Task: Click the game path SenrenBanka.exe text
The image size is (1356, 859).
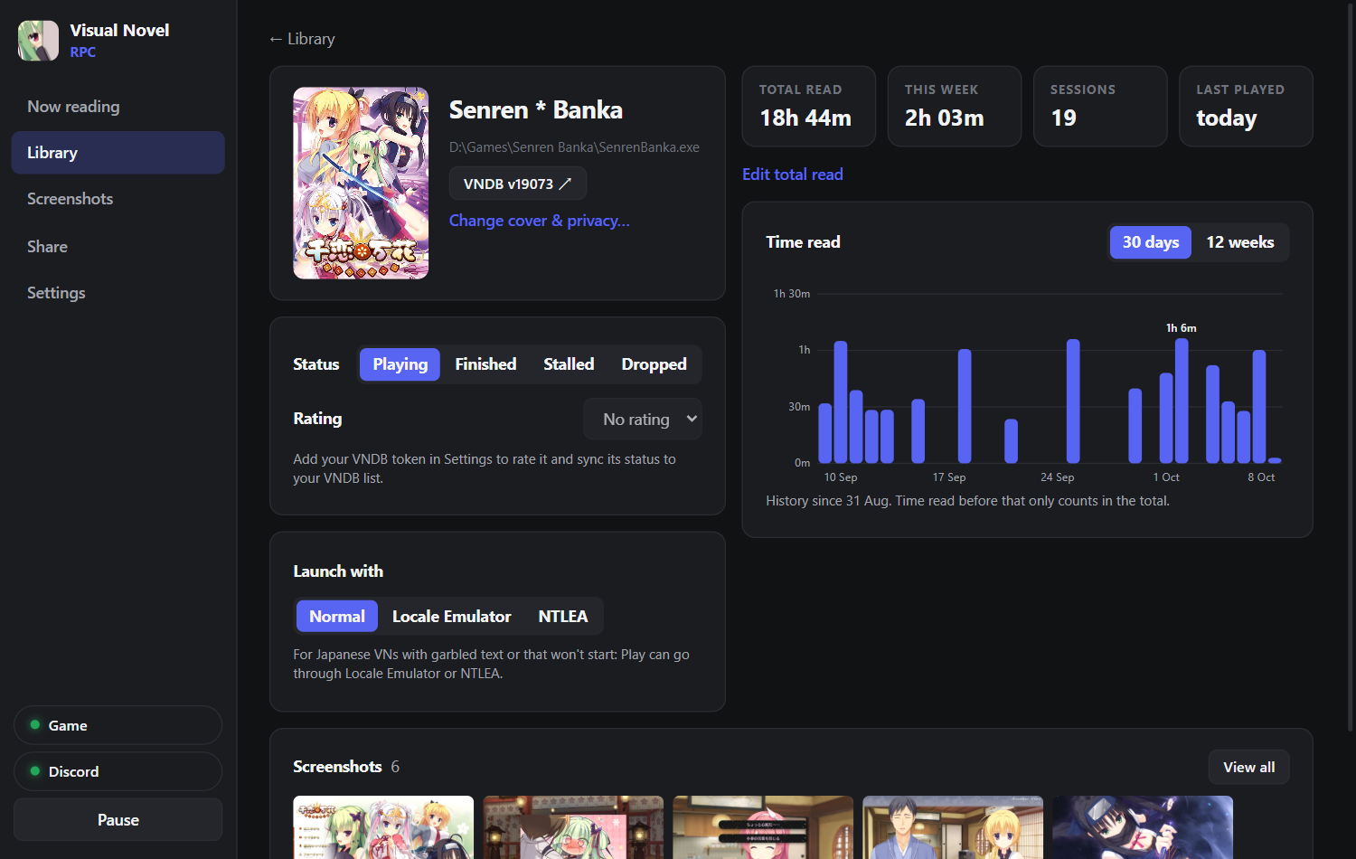Action: tap(574, 147)
